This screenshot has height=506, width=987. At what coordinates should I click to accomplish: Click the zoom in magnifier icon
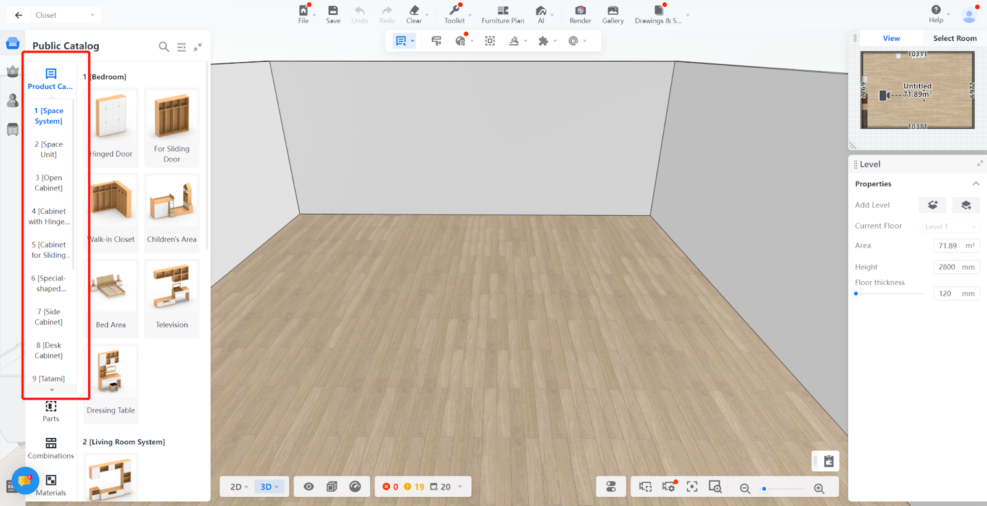819,488
